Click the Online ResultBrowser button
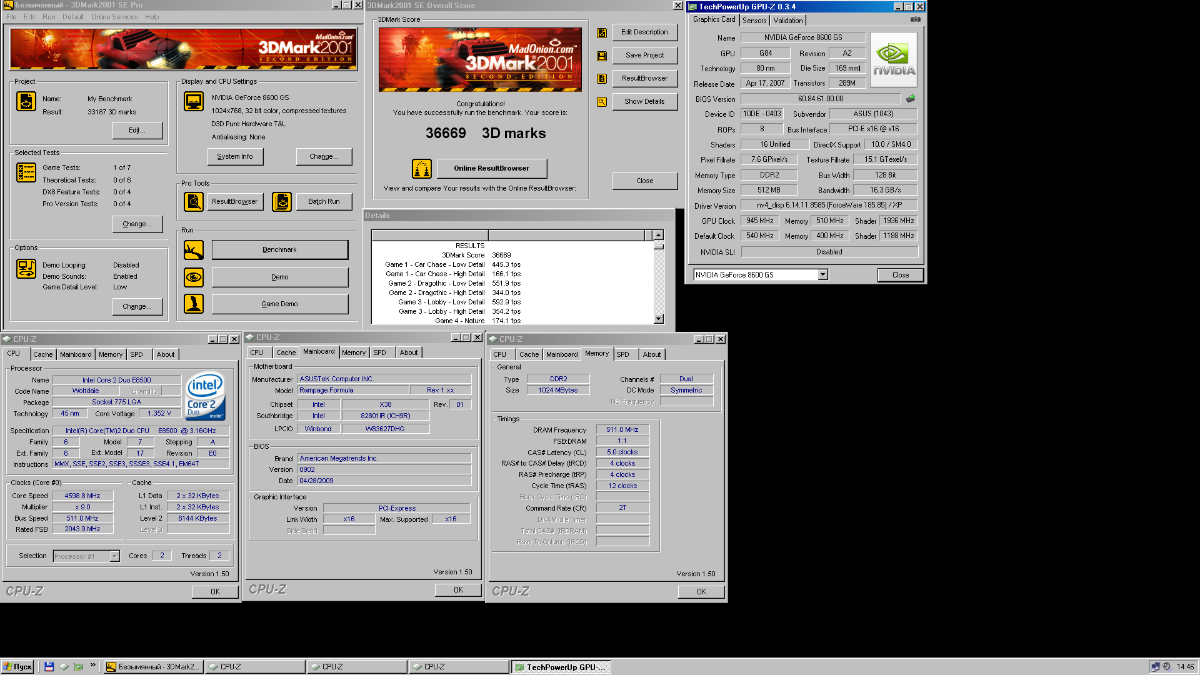The height and width of the screenshot is (675, 1200). coord(491,168)
